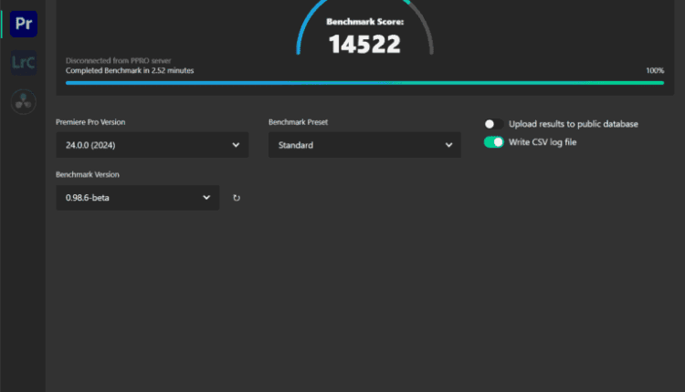Disable the Write CSV log file toggle
This screenshot has height=392, width=685.
[x=493, y=142]
